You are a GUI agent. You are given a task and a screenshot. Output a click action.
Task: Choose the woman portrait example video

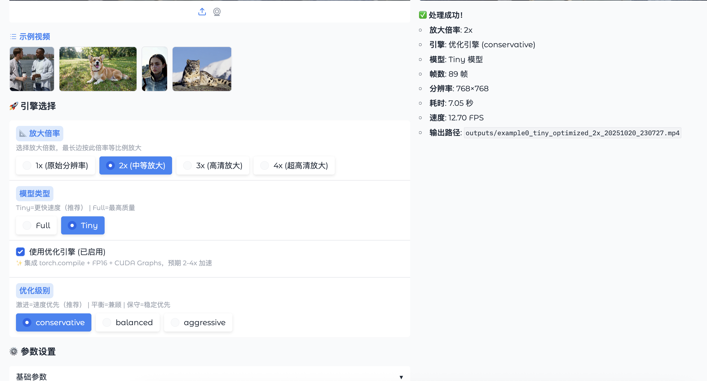point(154,69)
